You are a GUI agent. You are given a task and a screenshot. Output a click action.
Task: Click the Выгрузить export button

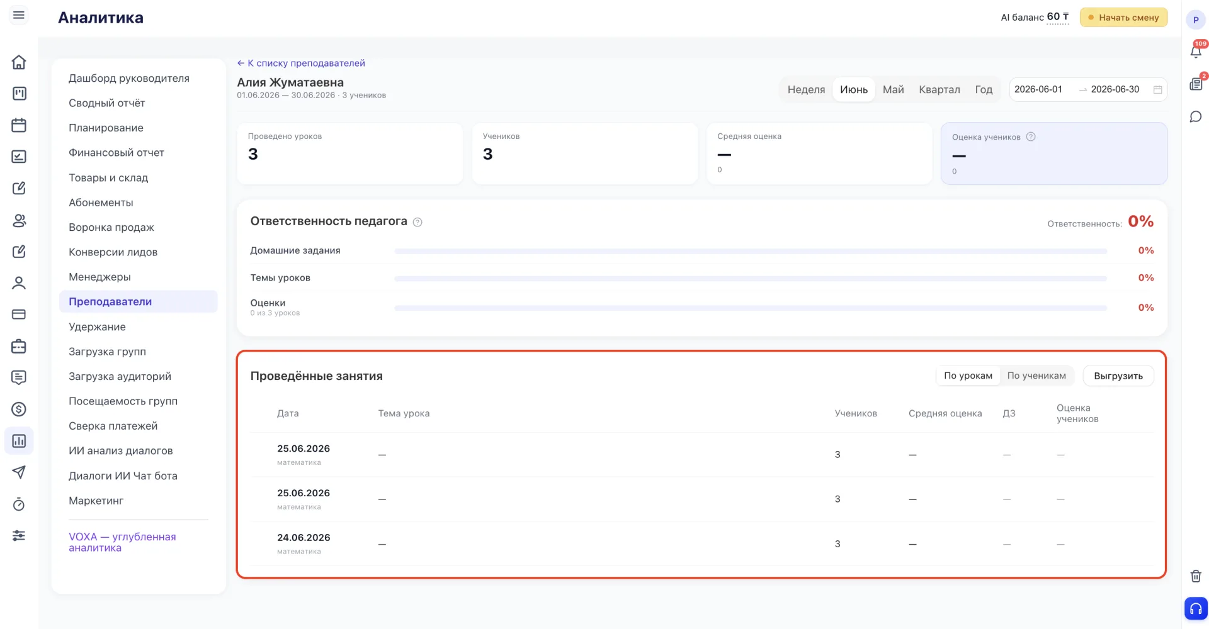(1118, 376)
